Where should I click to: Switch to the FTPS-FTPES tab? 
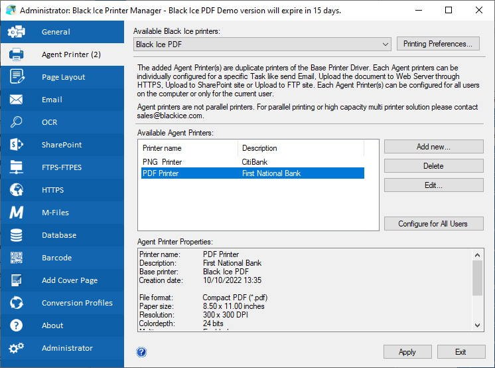tap(62, 167)
